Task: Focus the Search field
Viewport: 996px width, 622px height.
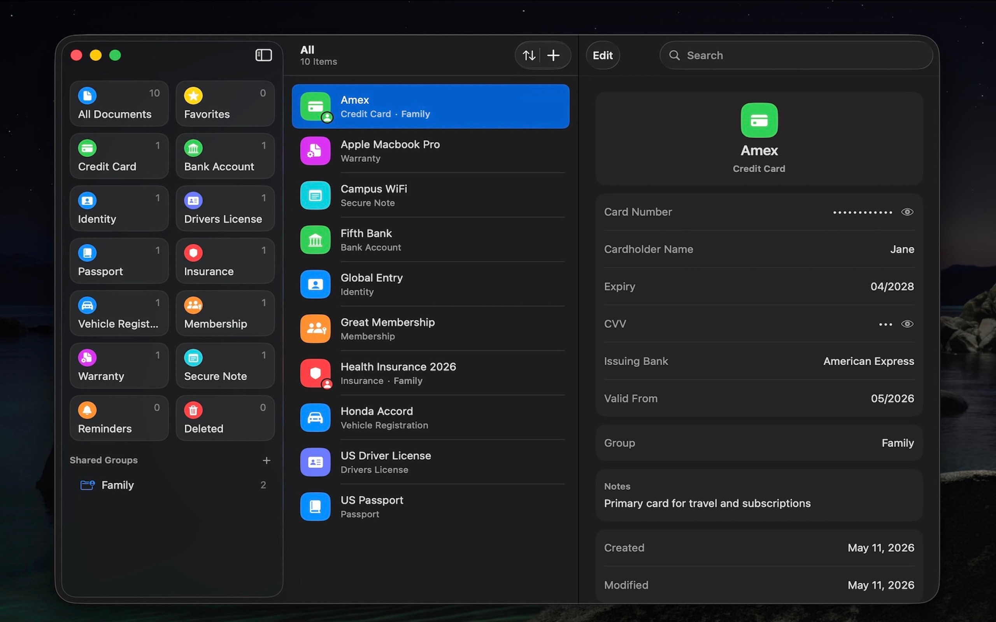Action: 796,55
